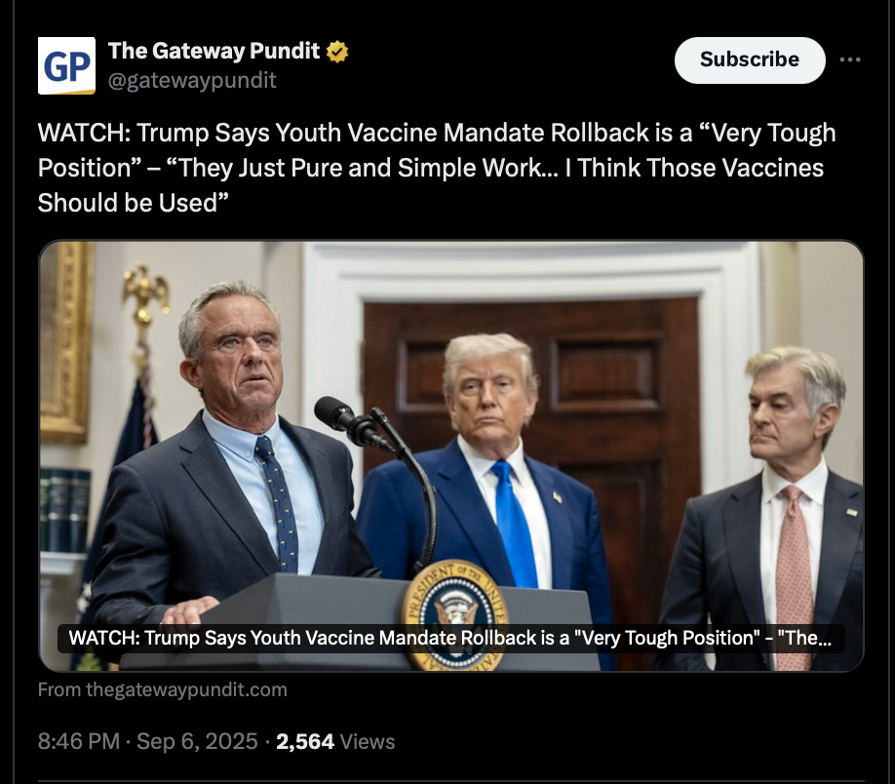Open the card's headline caption overlay
This screenshot has width=895, height=784.
coord(450,638)
